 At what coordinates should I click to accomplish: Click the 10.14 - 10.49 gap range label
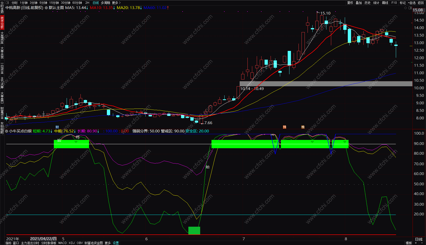point(252,89)
